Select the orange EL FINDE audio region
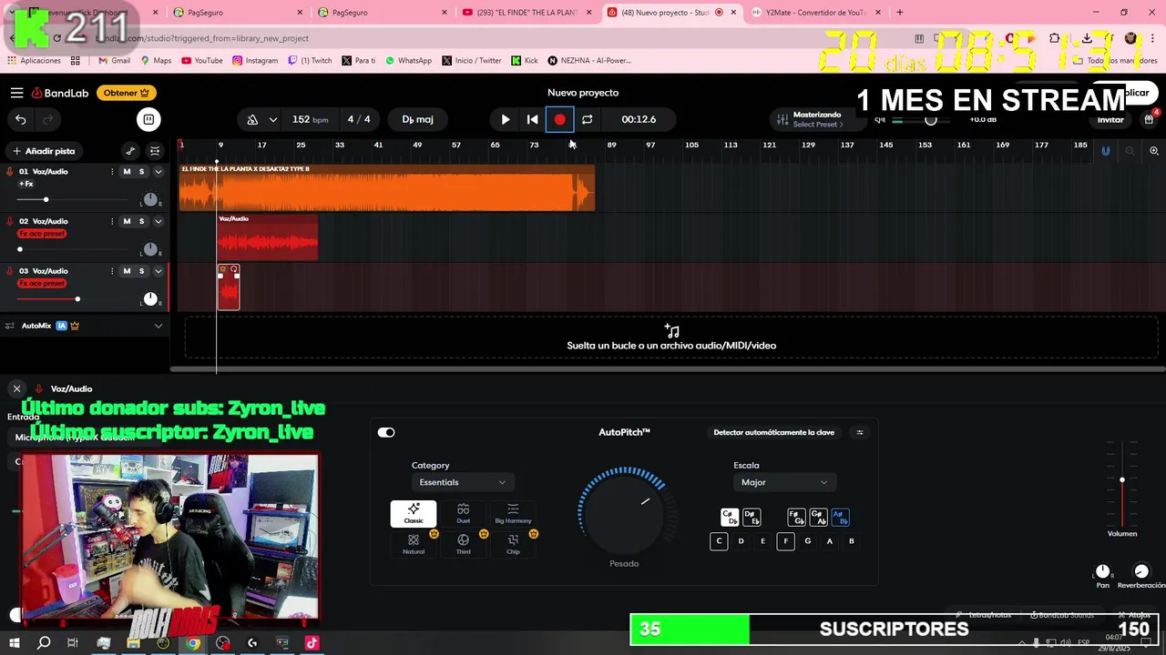This screenshot has height=655, width=1166. (x=387, y=188)
